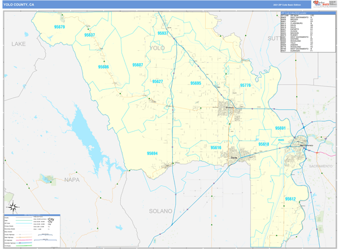Select ZIP code label 95695
The height and width of the screenshot is (249, 339).
[x=195, y=83]
